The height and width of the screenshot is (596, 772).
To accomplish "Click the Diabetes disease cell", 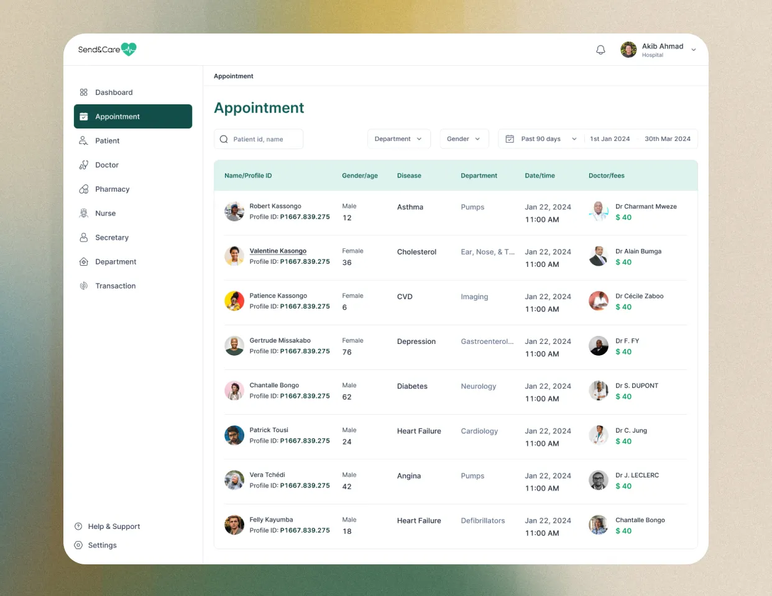I will click(x=412, y=386).
